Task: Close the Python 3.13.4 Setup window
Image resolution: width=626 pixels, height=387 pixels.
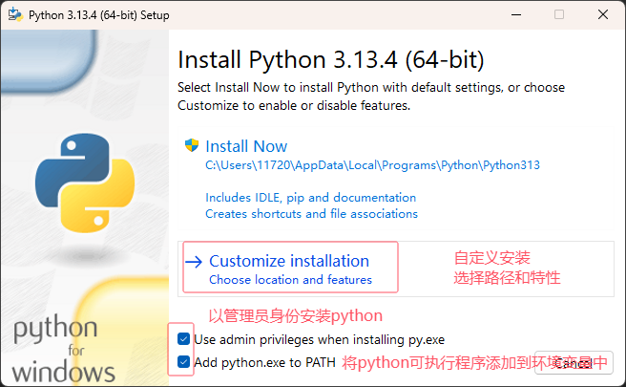Action: 603,14
